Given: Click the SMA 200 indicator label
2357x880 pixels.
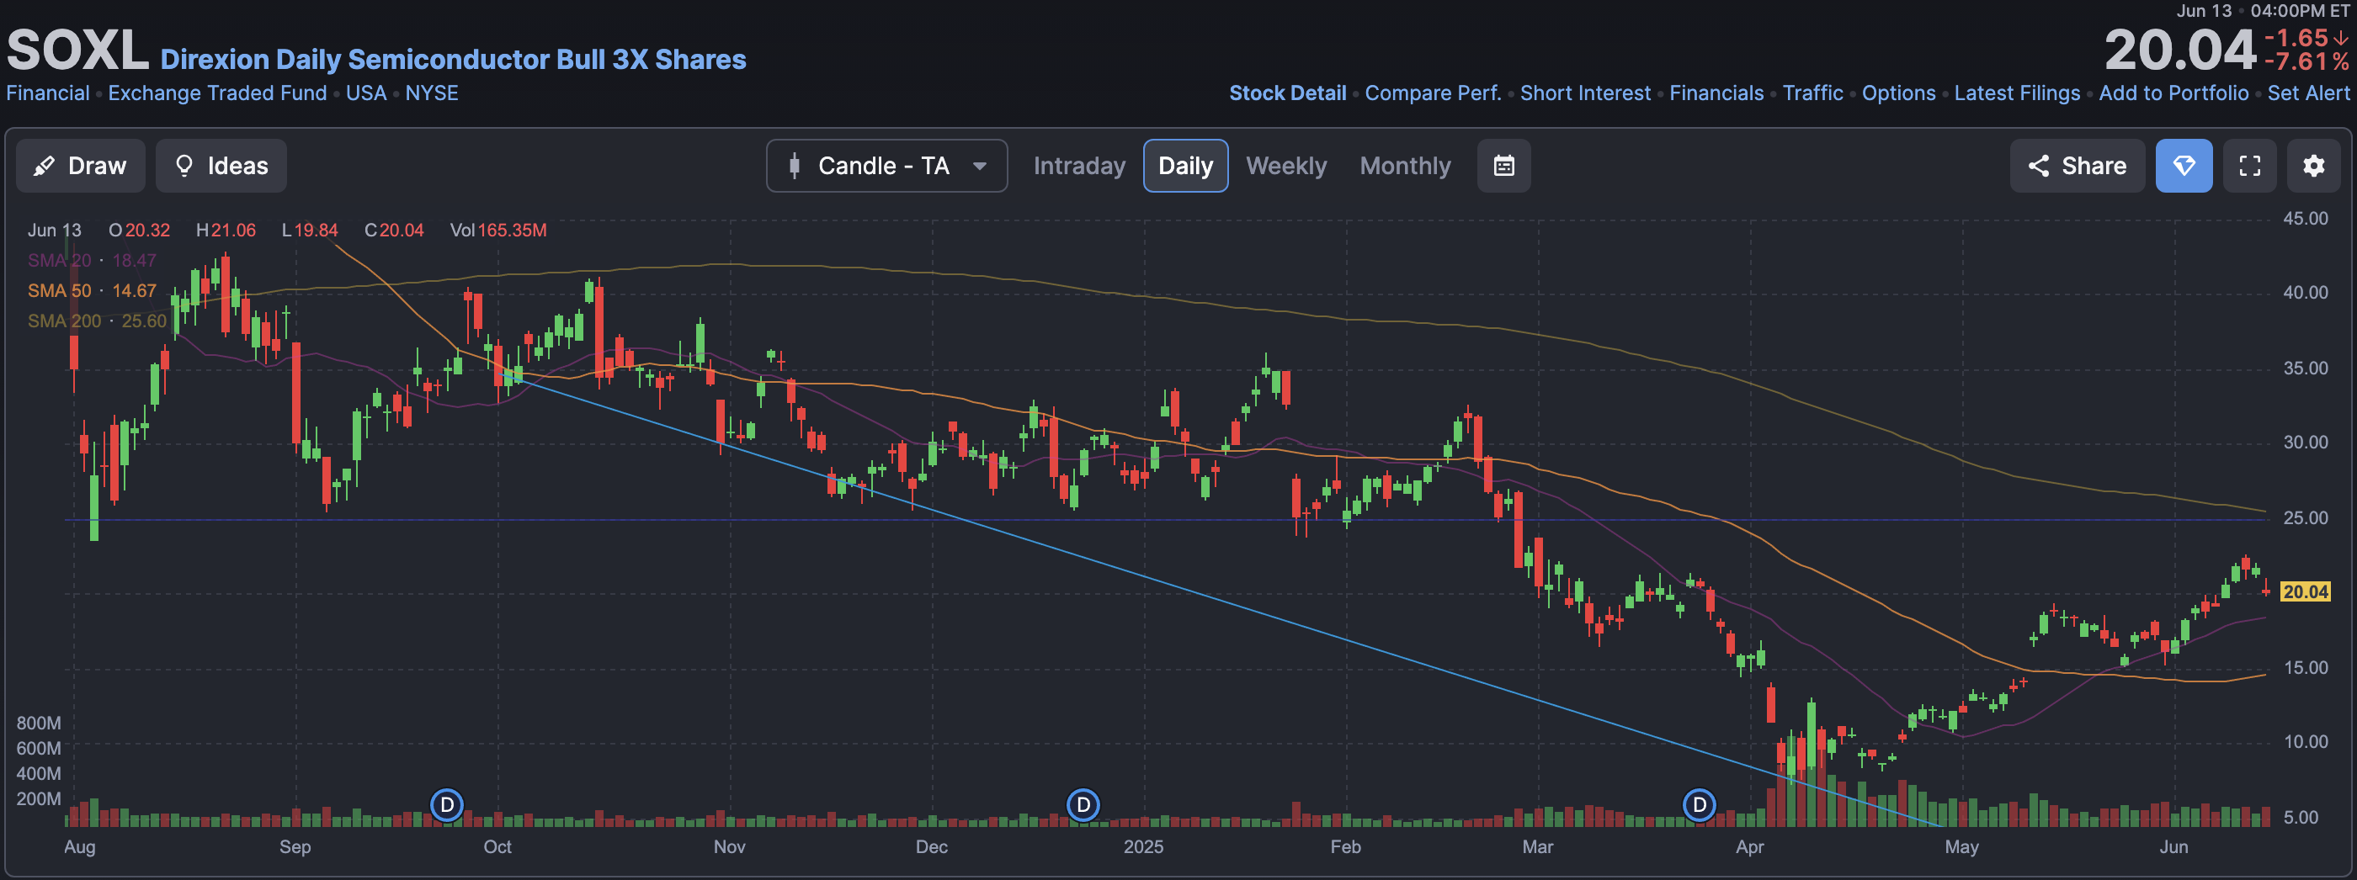Looking at the screenshot, I should [64, 321].
